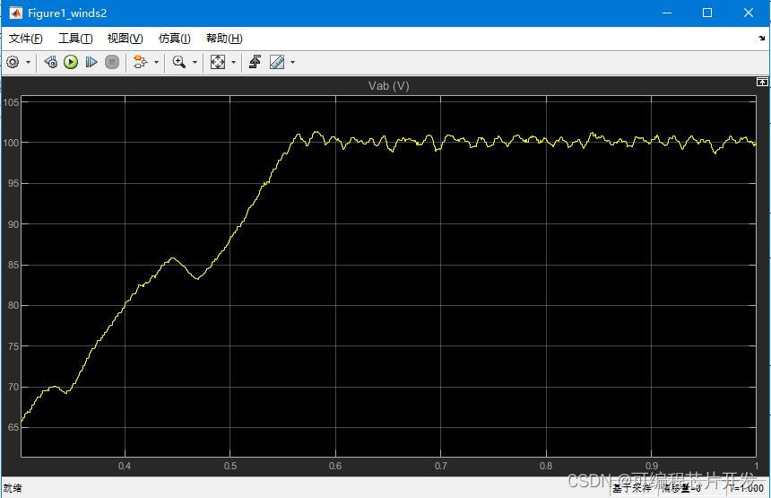
Task: Click the step back simulation icon
Action: tap(50, 62)
